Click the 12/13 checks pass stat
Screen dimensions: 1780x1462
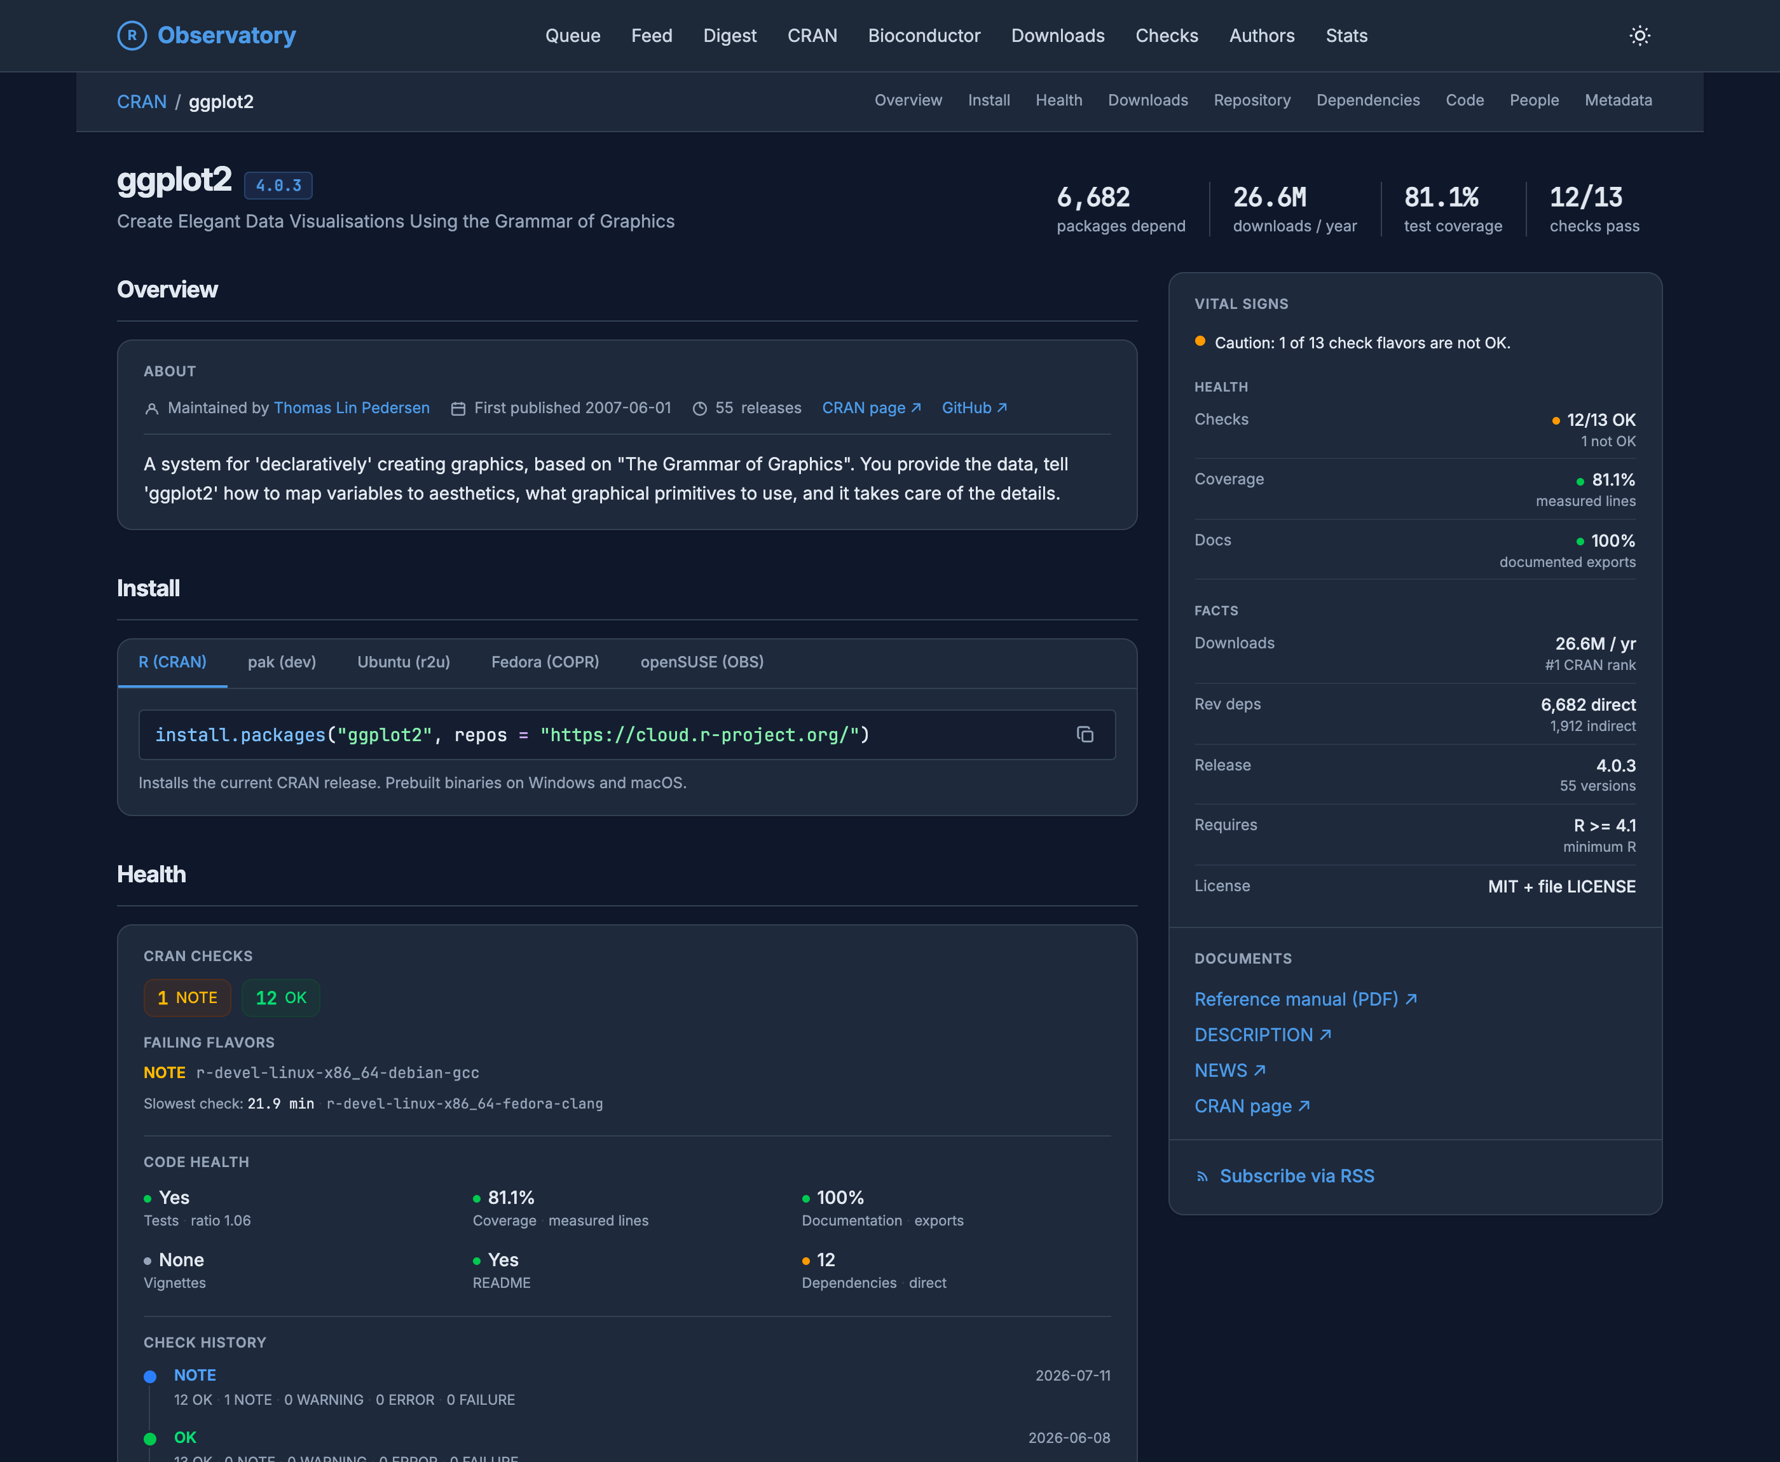(1594, 209)
